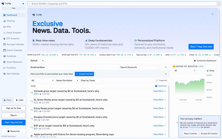Click Send Info link

pos(161,86)
